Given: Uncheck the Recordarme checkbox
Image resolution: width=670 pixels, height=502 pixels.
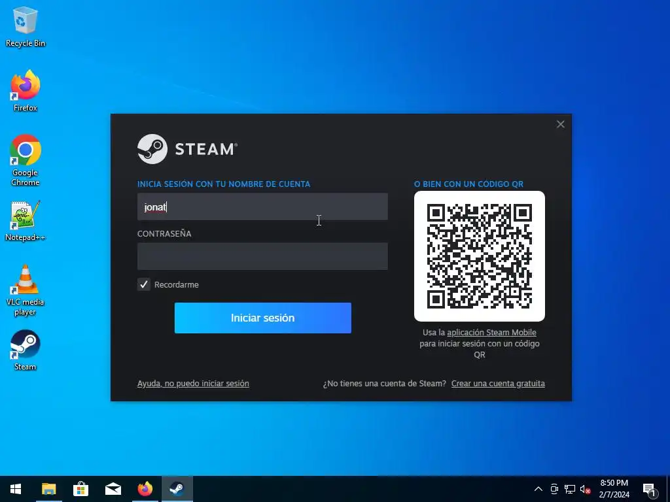Looking at the screenshot, I should [x=144, y=284].
